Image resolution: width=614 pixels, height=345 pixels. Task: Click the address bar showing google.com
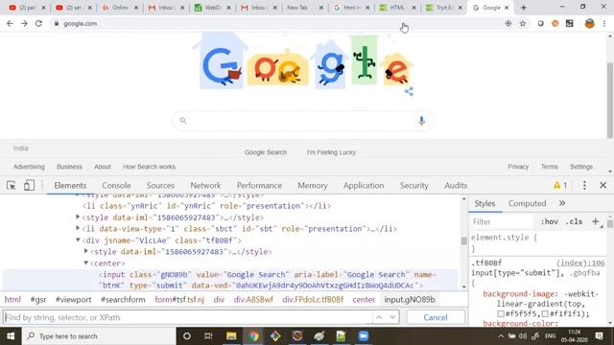click(274, 23)
